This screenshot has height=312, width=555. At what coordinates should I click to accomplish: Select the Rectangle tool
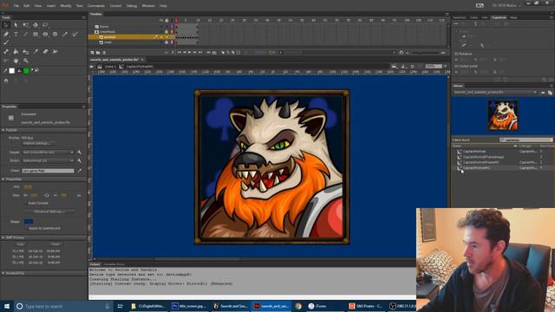coord(36,35)
